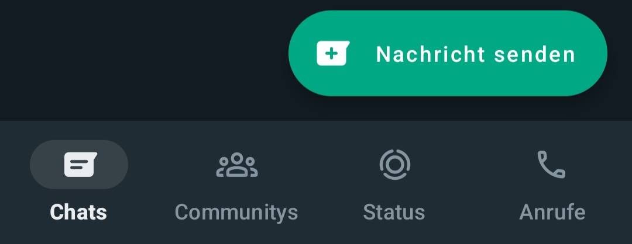Tap the new message plus icon
The height and width of the screenshot is (244, 632).
pyautogui.click(x=331, y=54)
